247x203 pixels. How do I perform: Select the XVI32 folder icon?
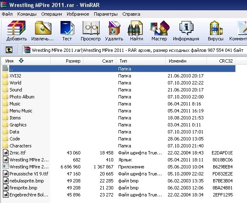5,76
